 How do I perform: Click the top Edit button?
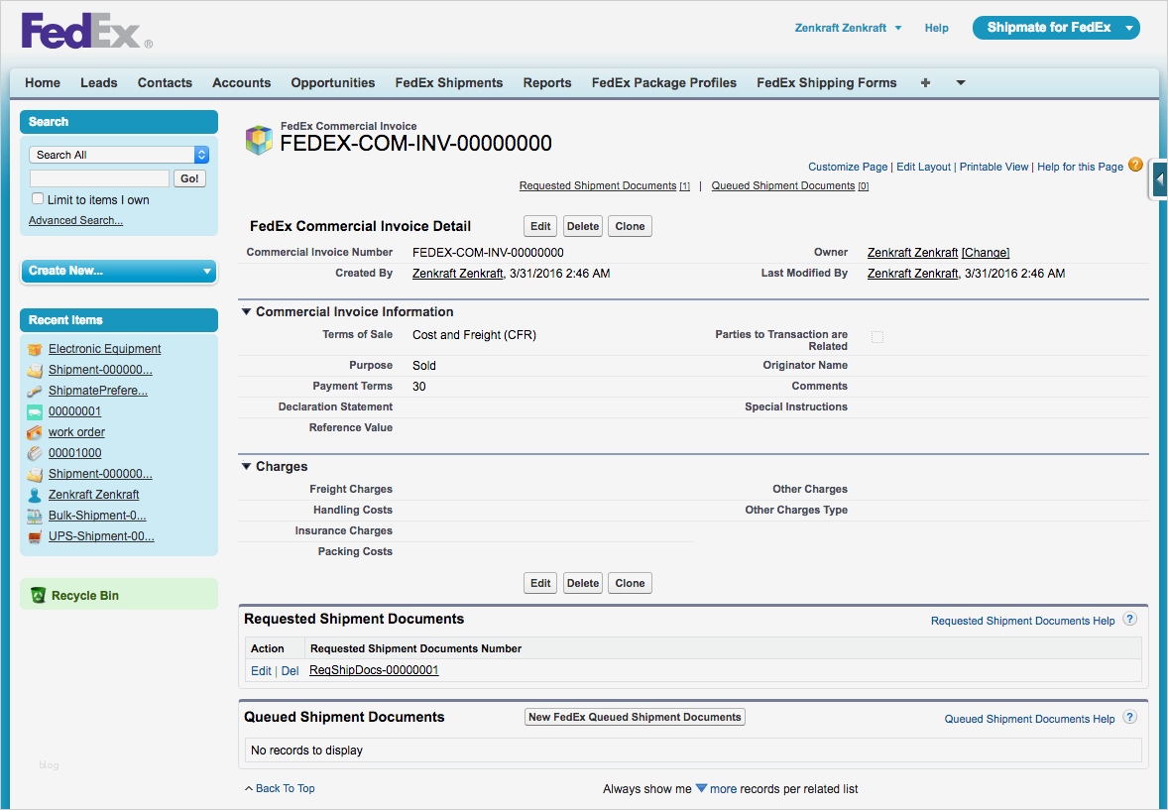pos(540,226)
